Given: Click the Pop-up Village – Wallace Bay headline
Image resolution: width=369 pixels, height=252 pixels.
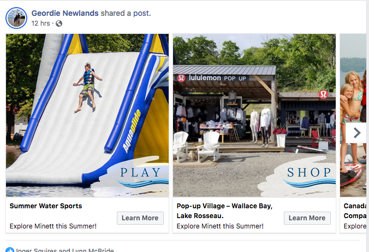Looking at the screenshot, I should pyautogui.click(x=224, y=211).
